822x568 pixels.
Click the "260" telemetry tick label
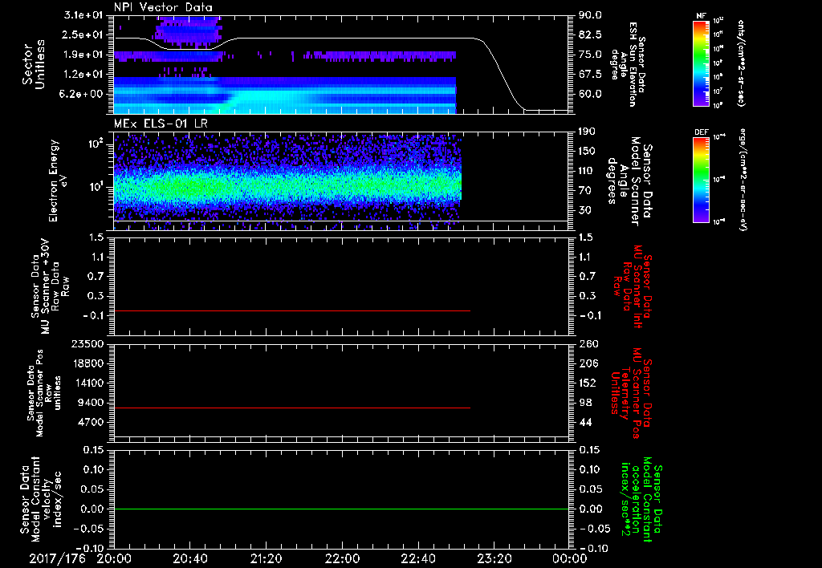click(587, 343)
